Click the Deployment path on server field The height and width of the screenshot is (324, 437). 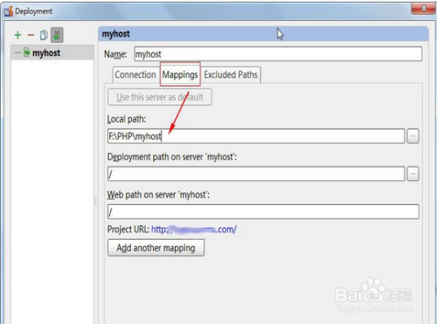click(256, 174)
